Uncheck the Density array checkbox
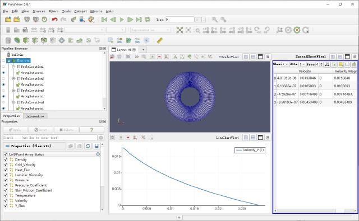The height and width of the screenshot is (221, 359). pyautogui.click(x=6, y=159)
